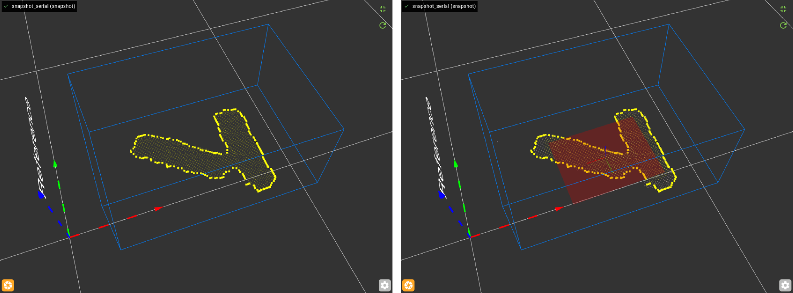Click orange aperture snapshot icon in left viewer
Screen dimensions: 793x293
click(8, 285)
